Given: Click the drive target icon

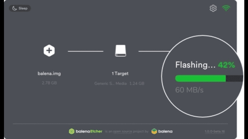Looking at the screenshot, I should pyautogui.click(x=121, y=51).
